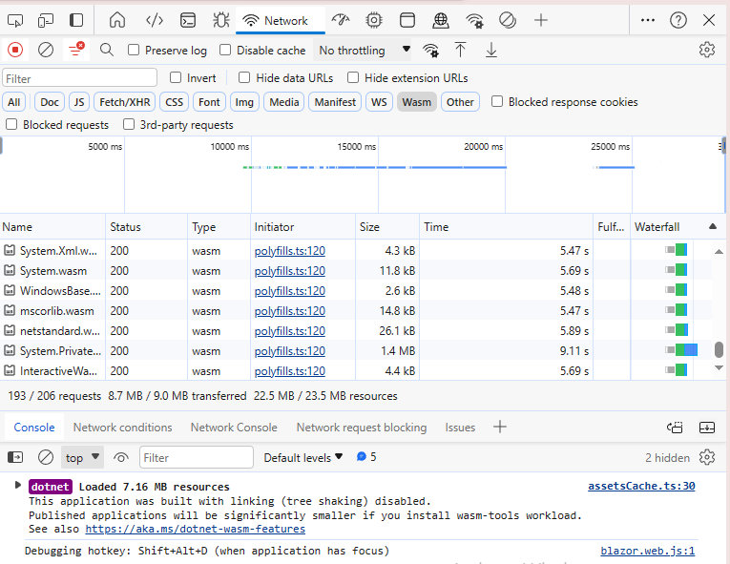
Task: Open the aka.ms/dotnet-wasm-features link
Action: (195, 529)
